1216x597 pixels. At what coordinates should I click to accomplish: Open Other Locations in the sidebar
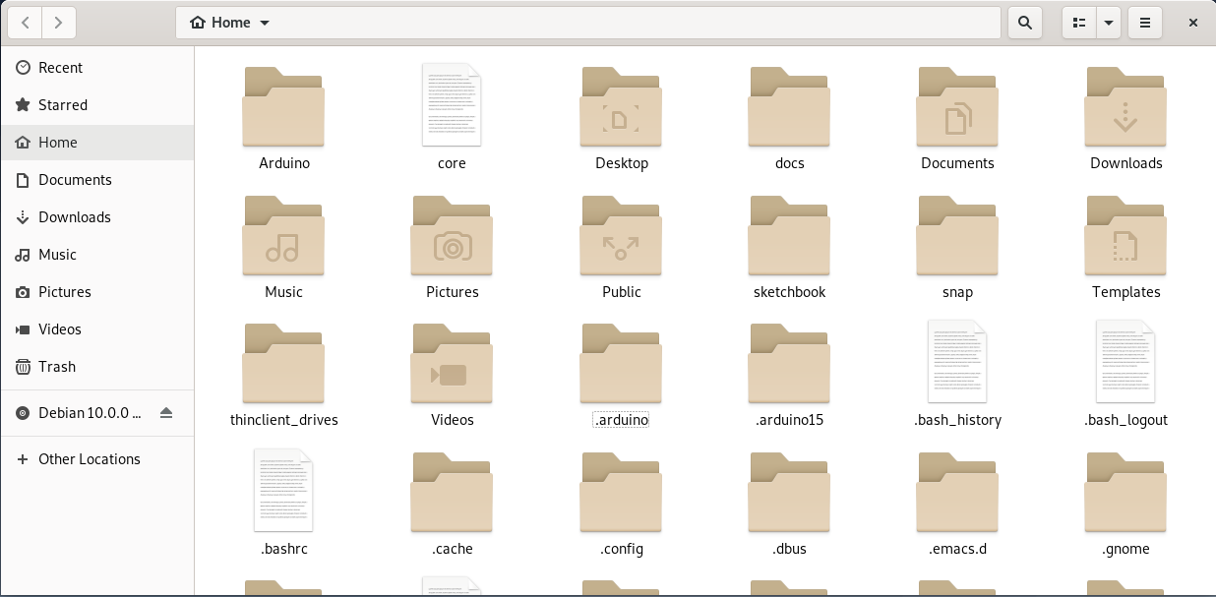coord(97,459)
